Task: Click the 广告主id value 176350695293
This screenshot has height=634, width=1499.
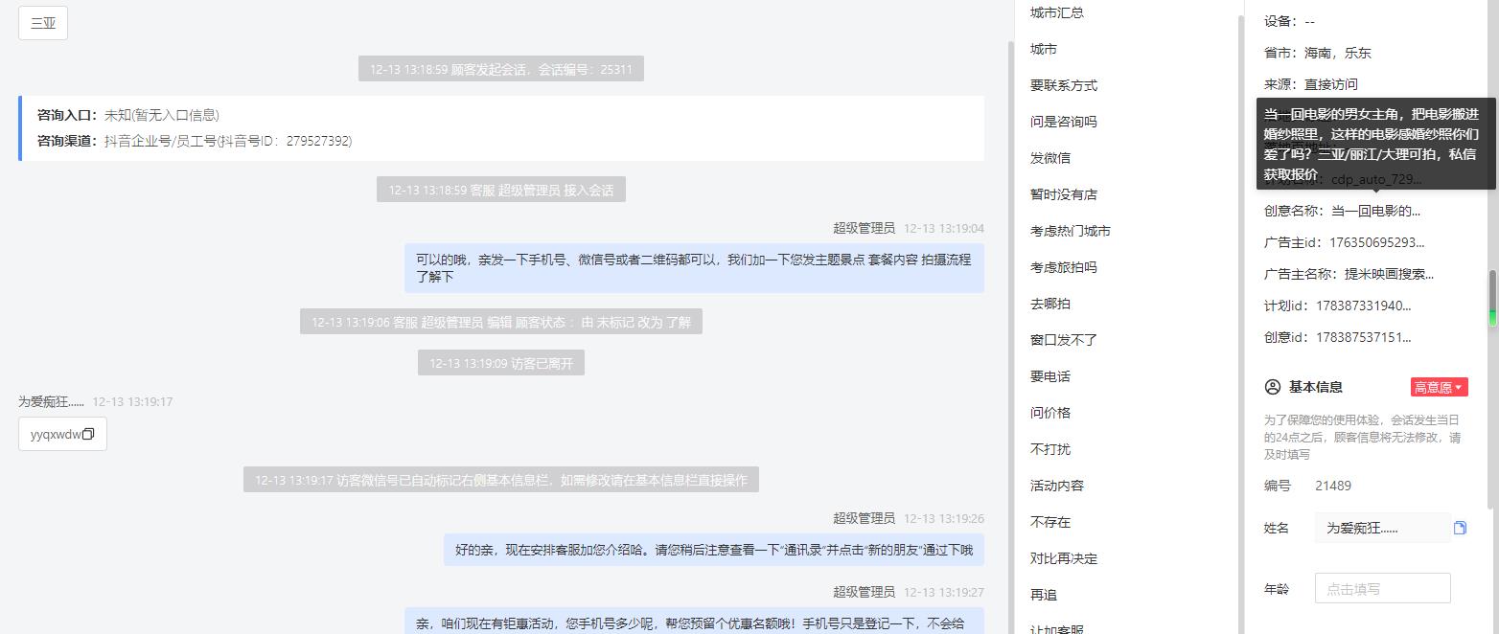Action: pos(1377,242)
